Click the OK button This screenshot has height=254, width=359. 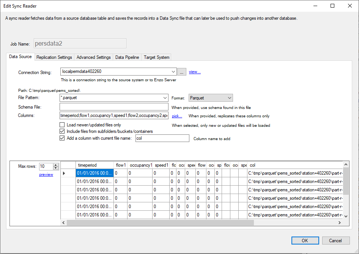coord(305,240)
